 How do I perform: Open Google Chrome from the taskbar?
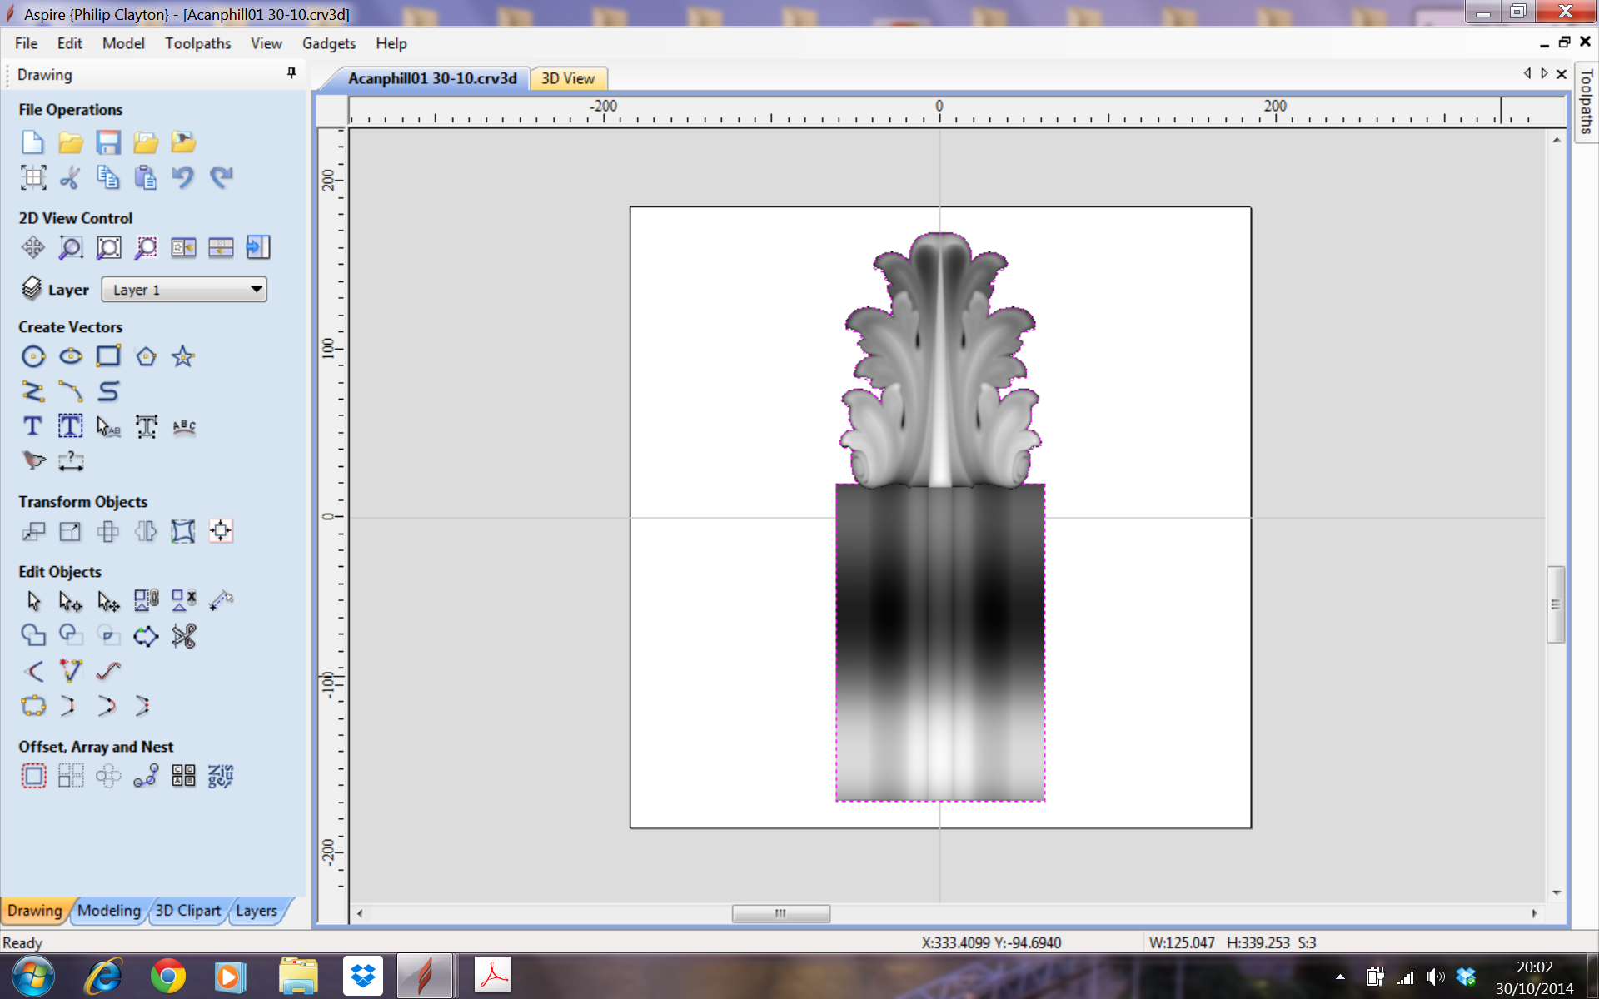pyautogui.click(x=168, y=976)
